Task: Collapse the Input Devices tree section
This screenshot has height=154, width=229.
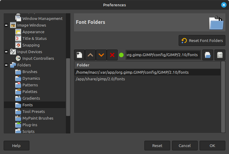Action: [6, 52]
